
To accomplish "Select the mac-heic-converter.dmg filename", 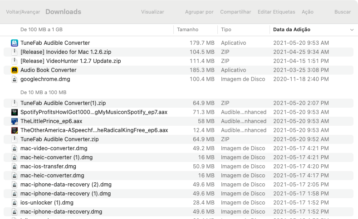I will tap(52, 176).
